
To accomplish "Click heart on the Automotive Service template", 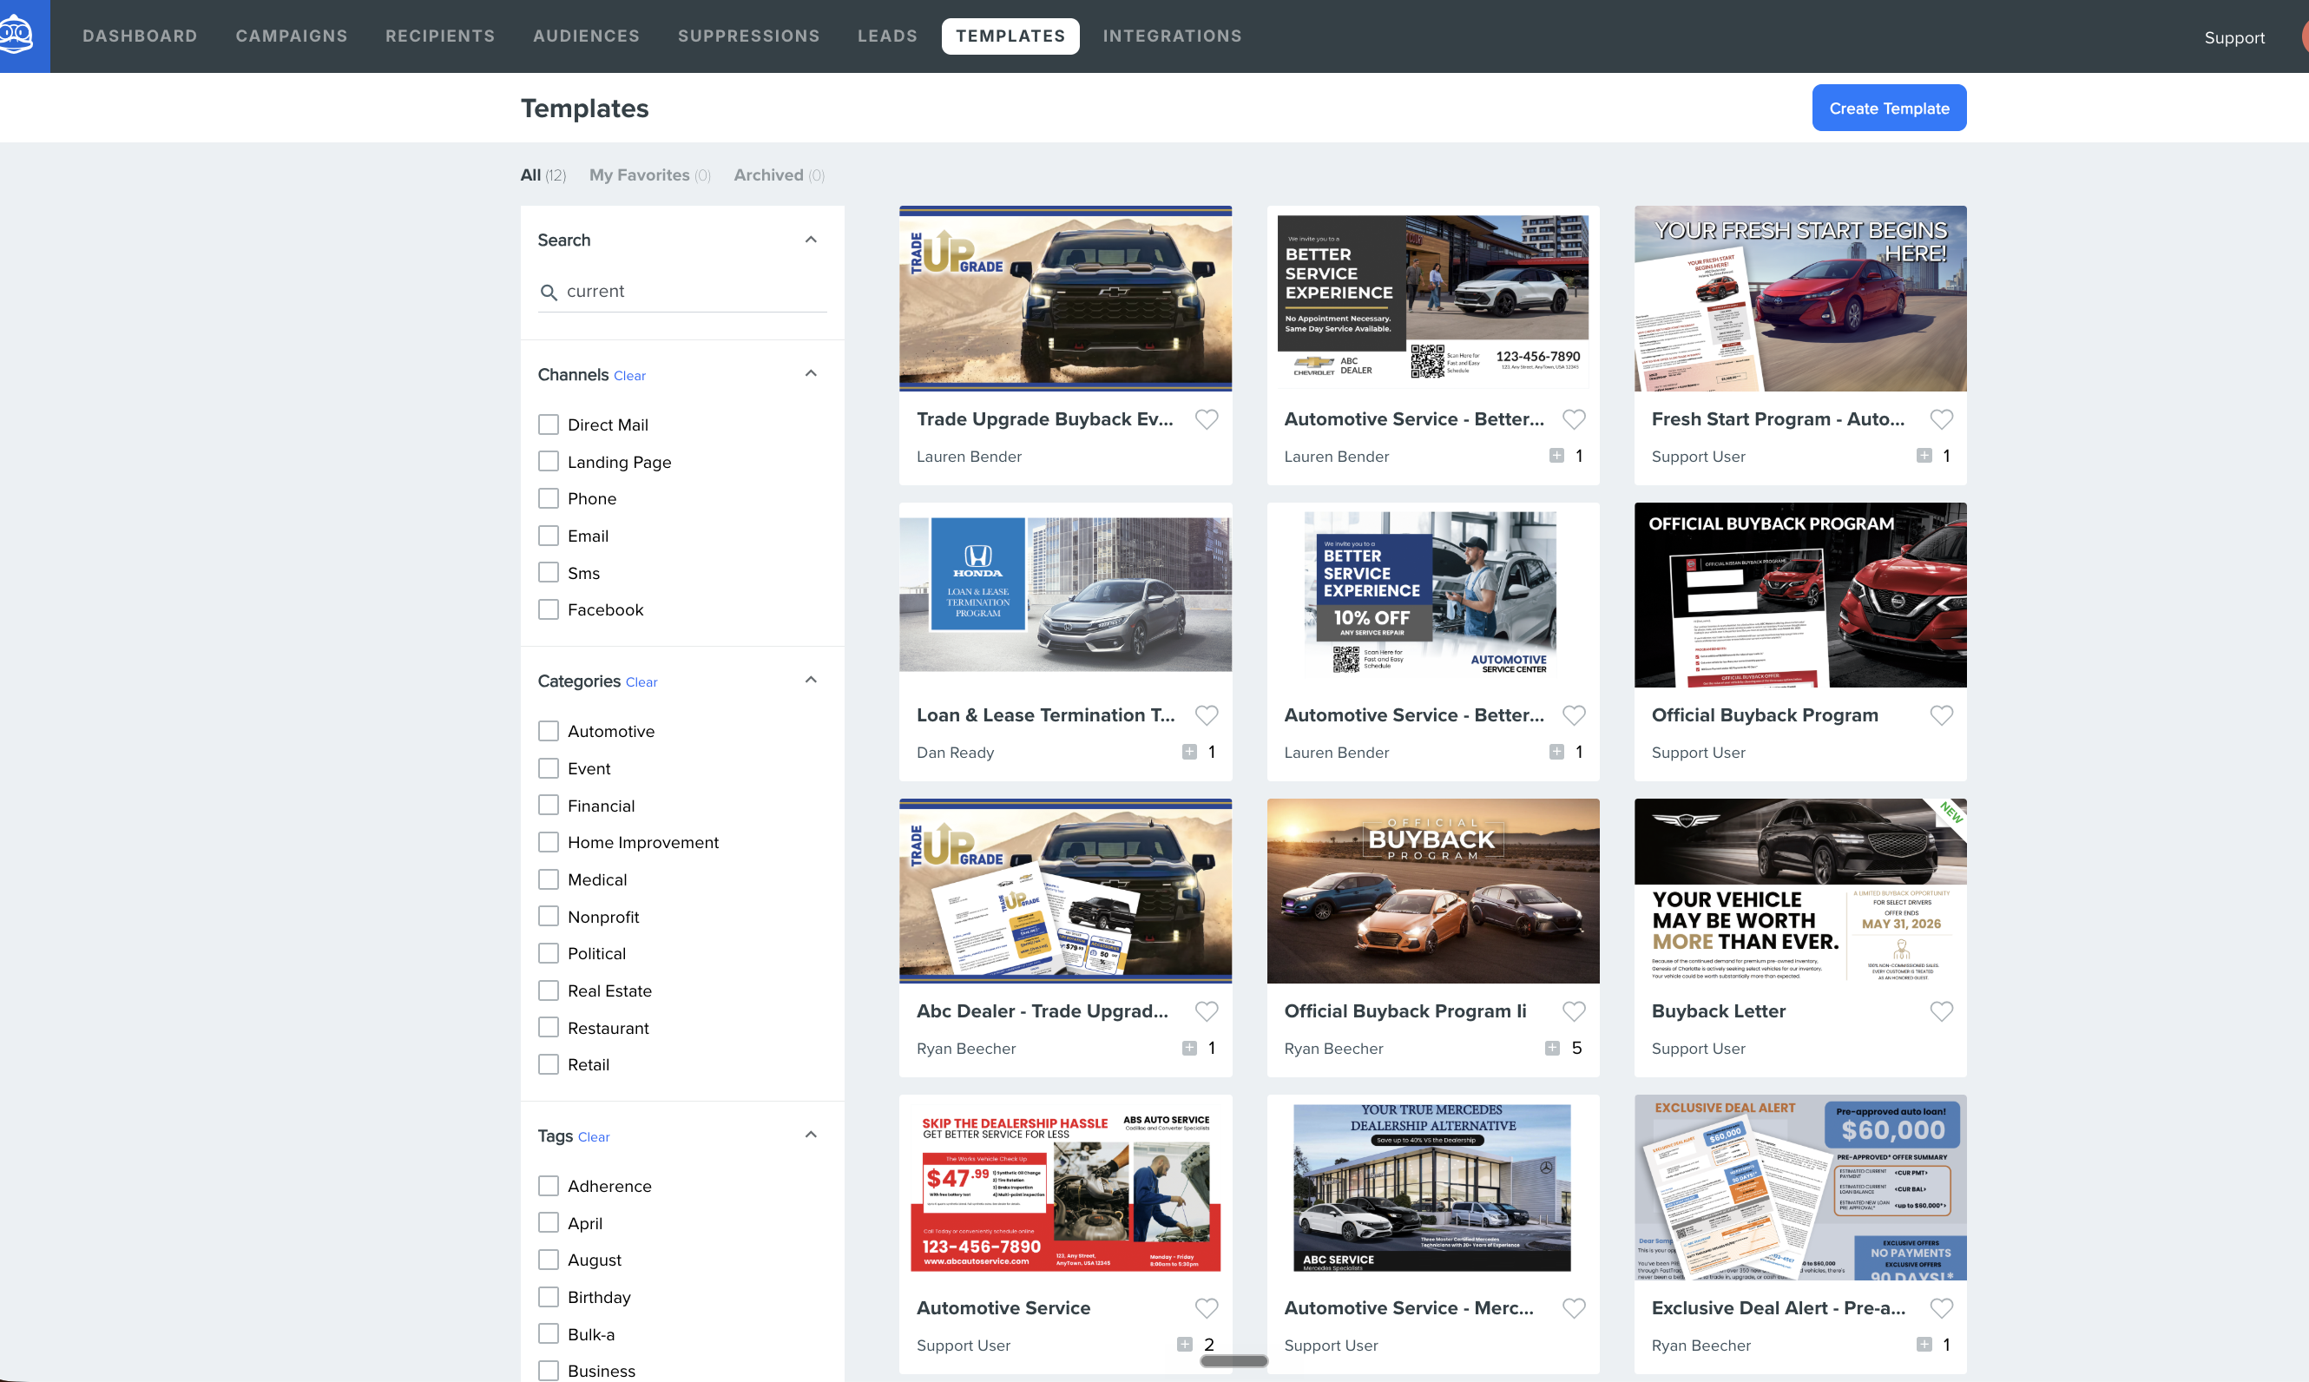I will pyautogui.click(x=1206, y=1307).
